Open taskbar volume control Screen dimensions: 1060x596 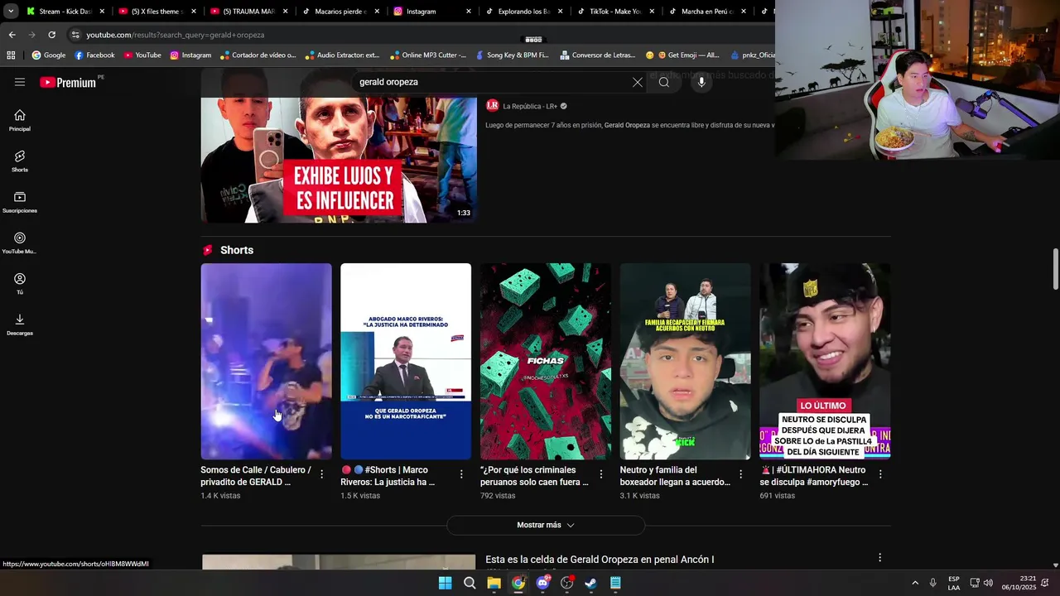tap(988, 583)
